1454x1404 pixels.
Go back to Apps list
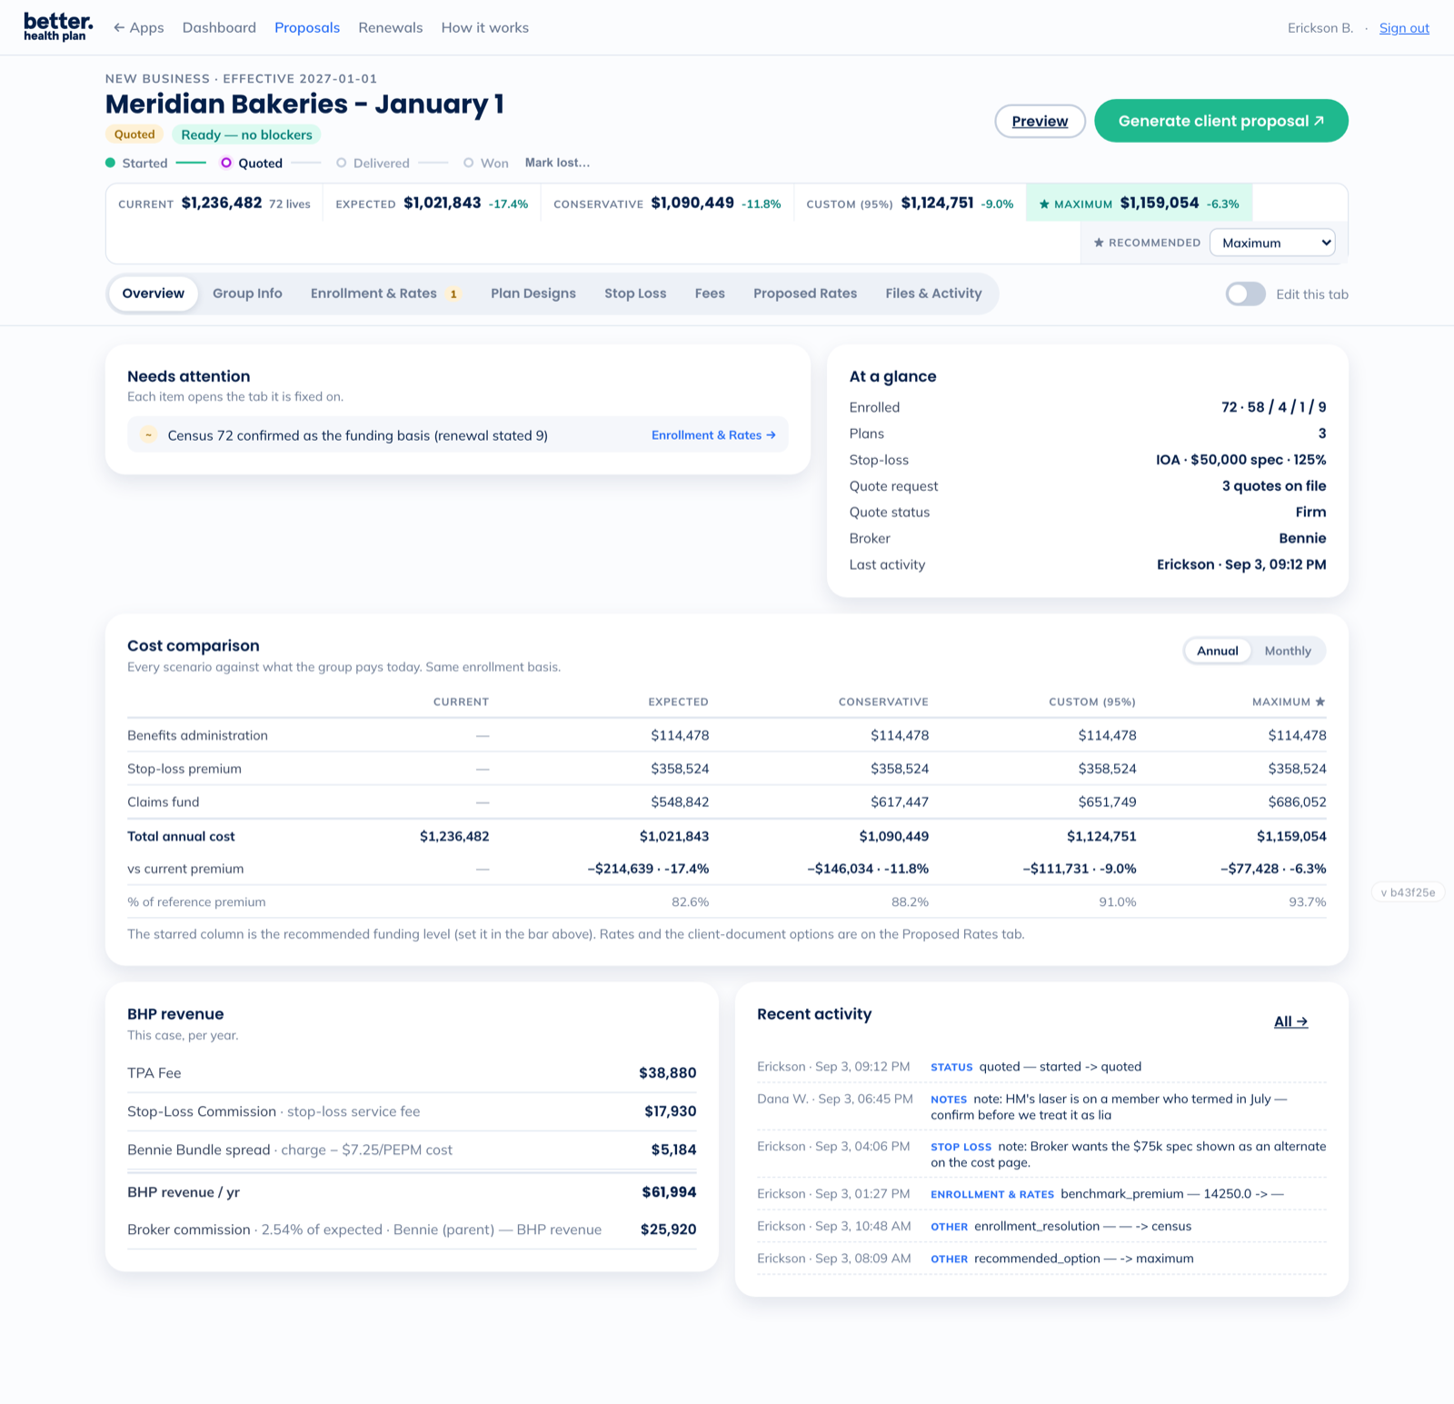pyautogui.click(x=138, y=27)
